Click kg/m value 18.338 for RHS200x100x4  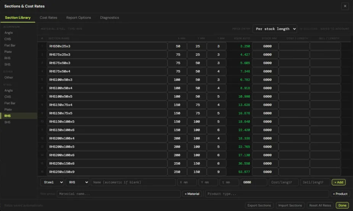click(244, 138)
